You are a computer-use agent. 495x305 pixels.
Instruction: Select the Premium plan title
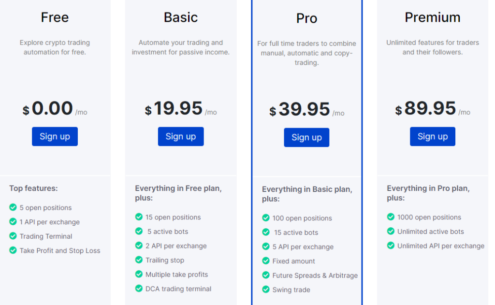point(433,17)
